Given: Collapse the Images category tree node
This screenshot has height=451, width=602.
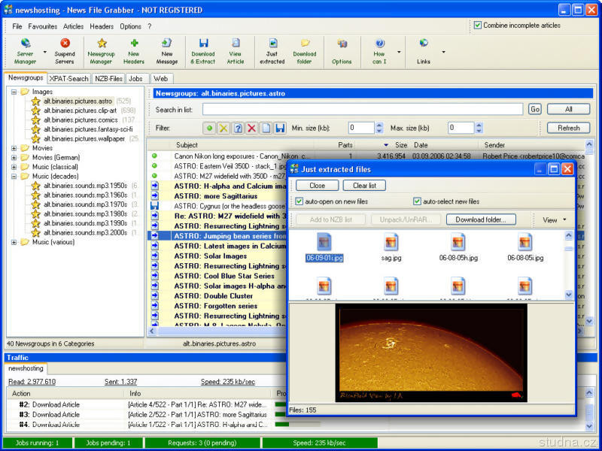Looking at the screenshot, I should [14, 92].
